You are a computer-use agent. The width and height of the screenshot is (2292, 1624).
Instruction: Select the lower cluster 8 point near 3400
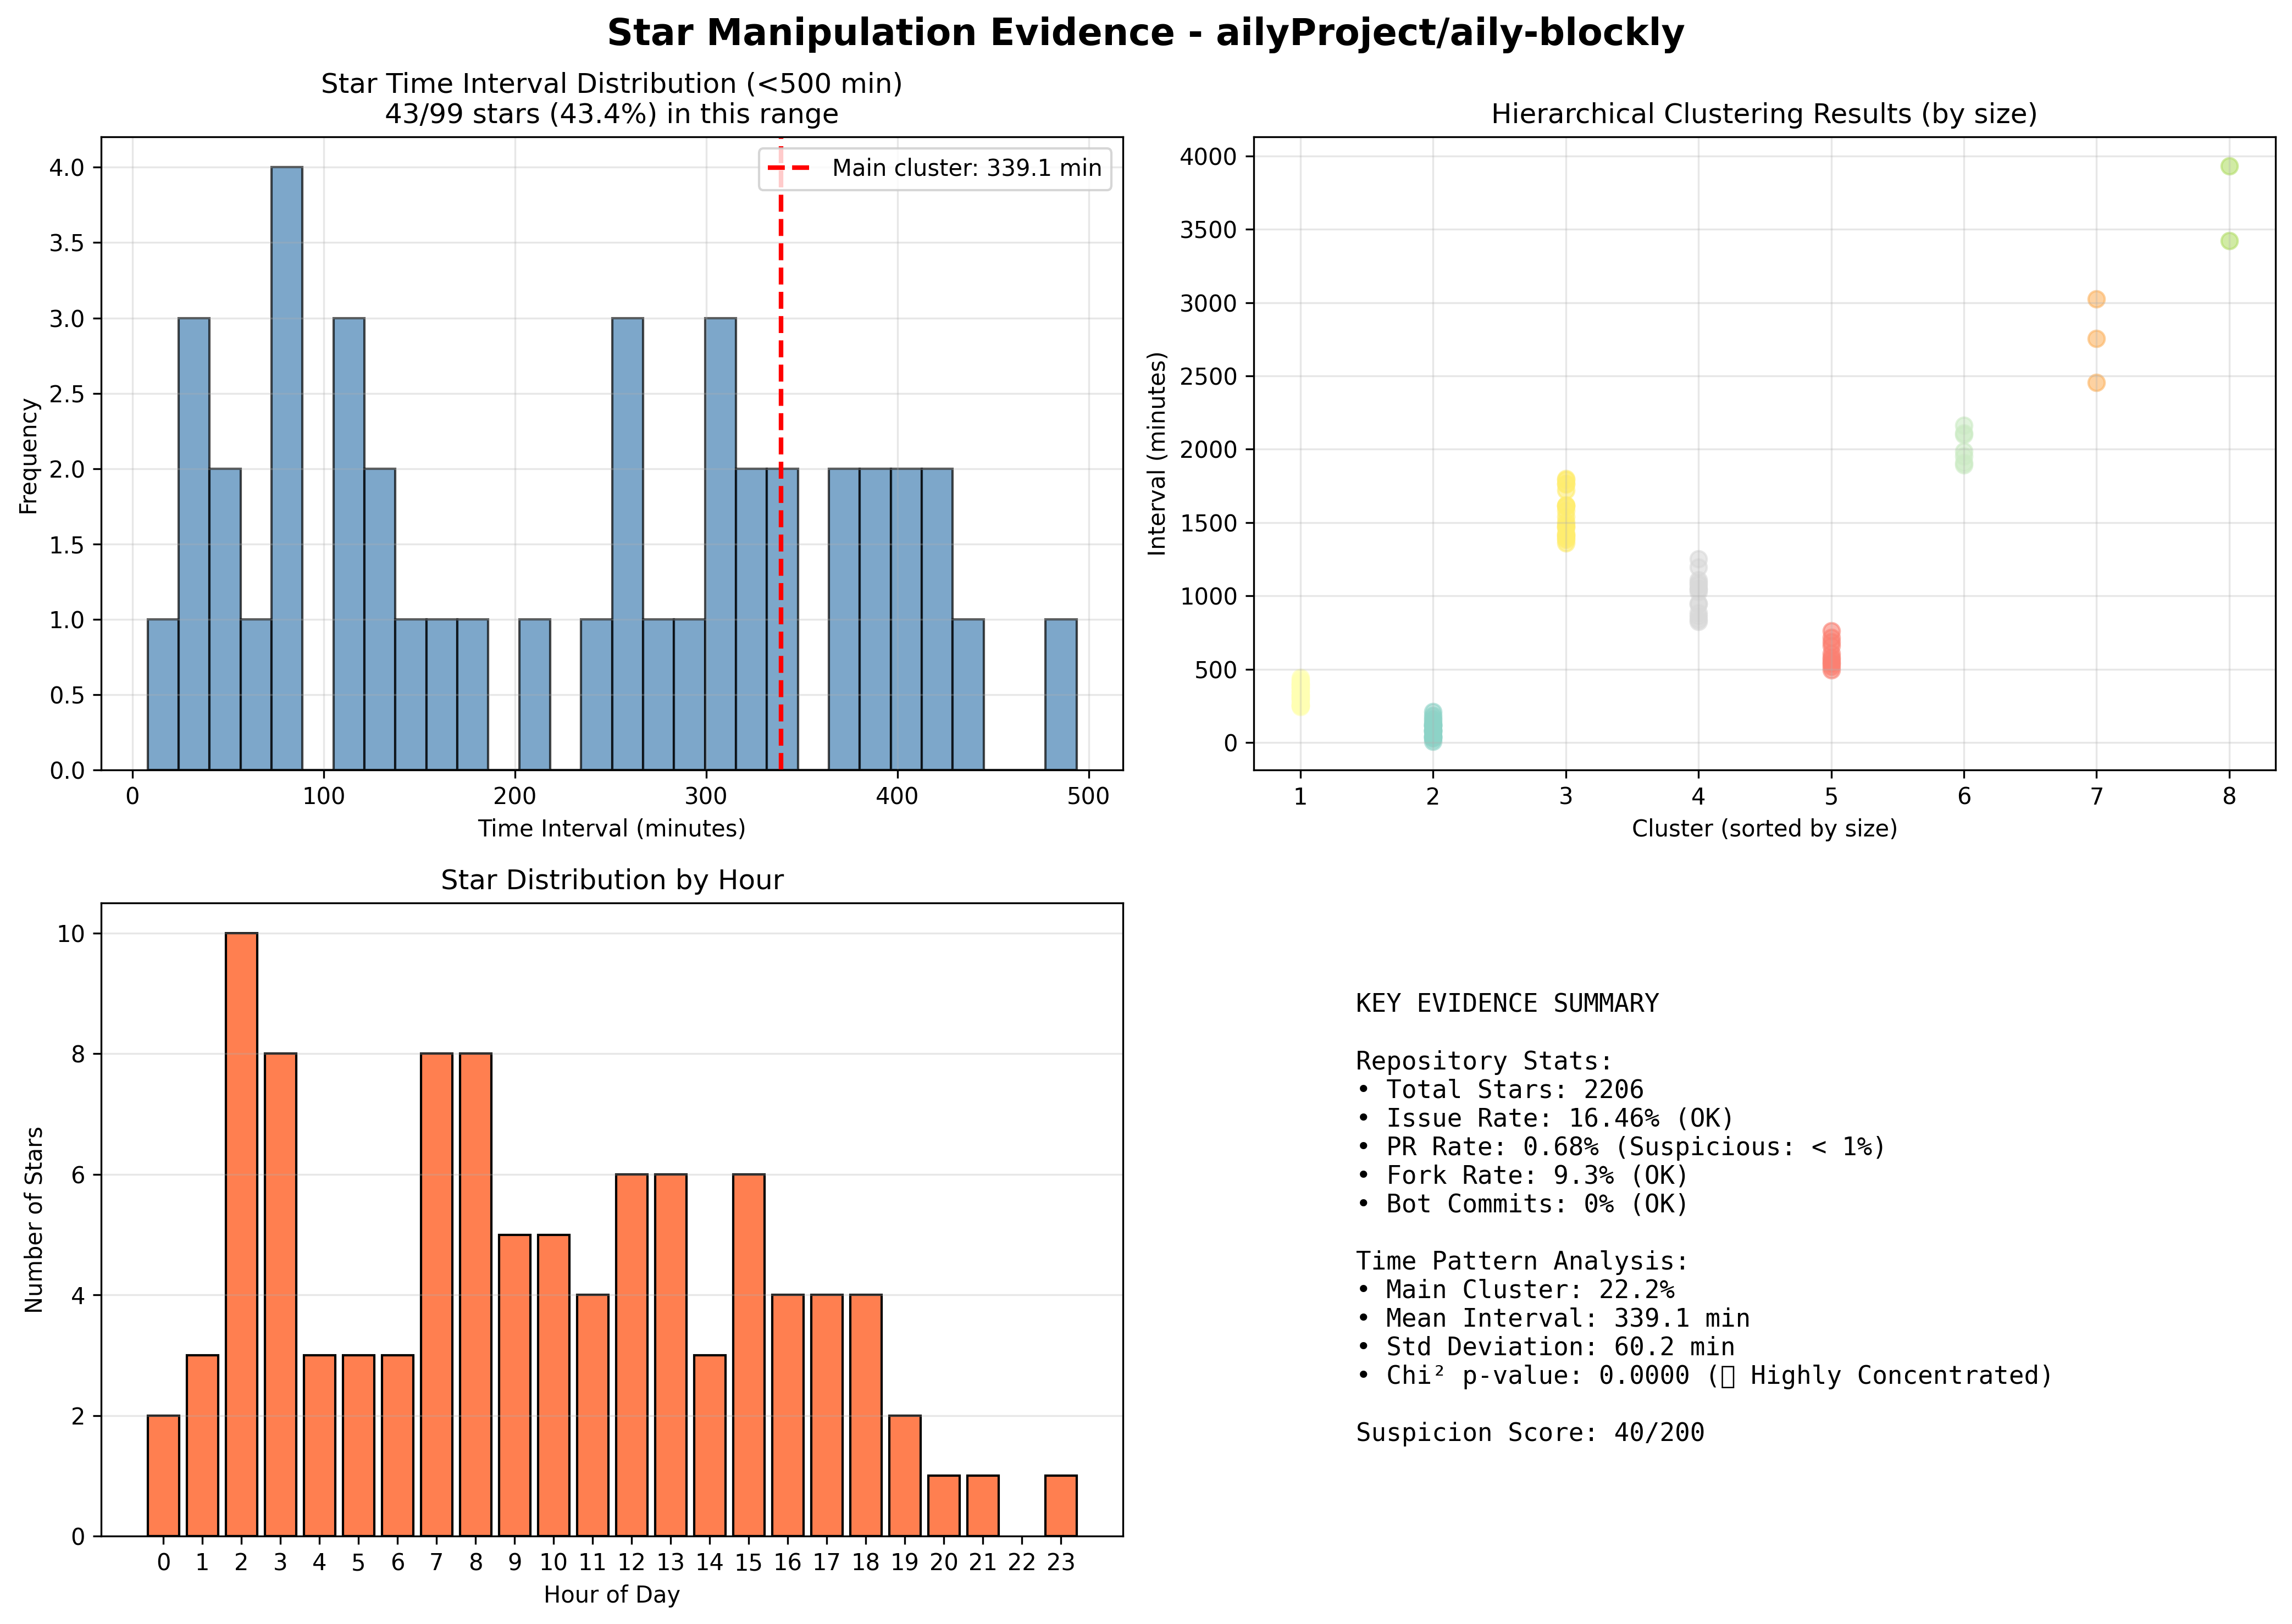click(x=2229, y=241)
